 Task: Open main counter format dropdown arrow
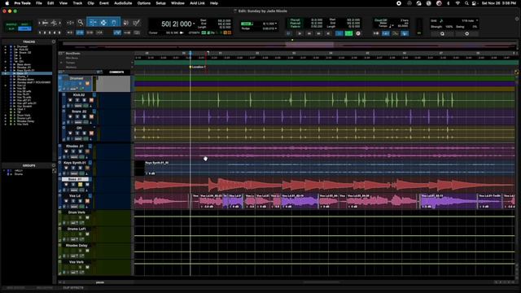194,24
